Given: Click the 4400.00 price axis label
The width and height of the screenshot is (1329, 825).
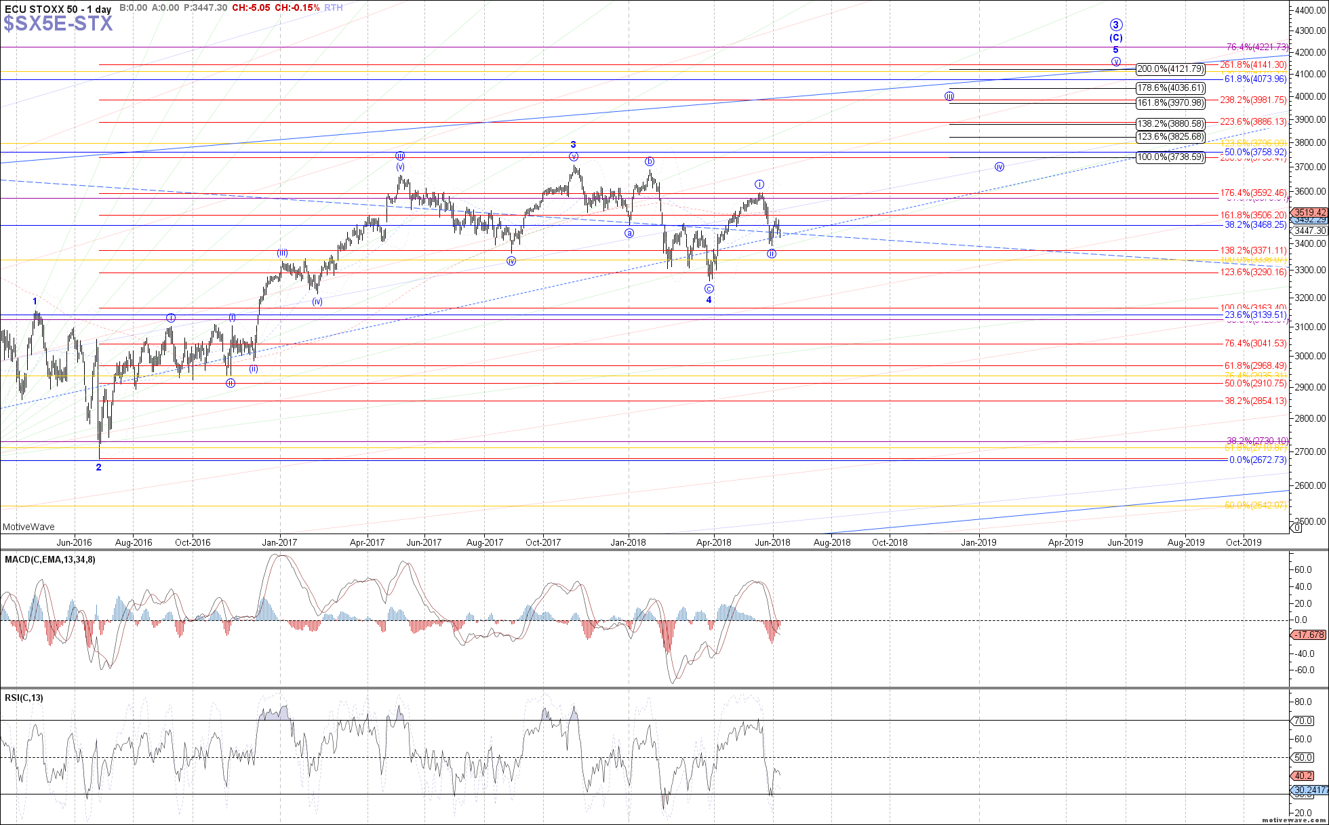Looking at the screenshot, I should (x=1311, y=10).
